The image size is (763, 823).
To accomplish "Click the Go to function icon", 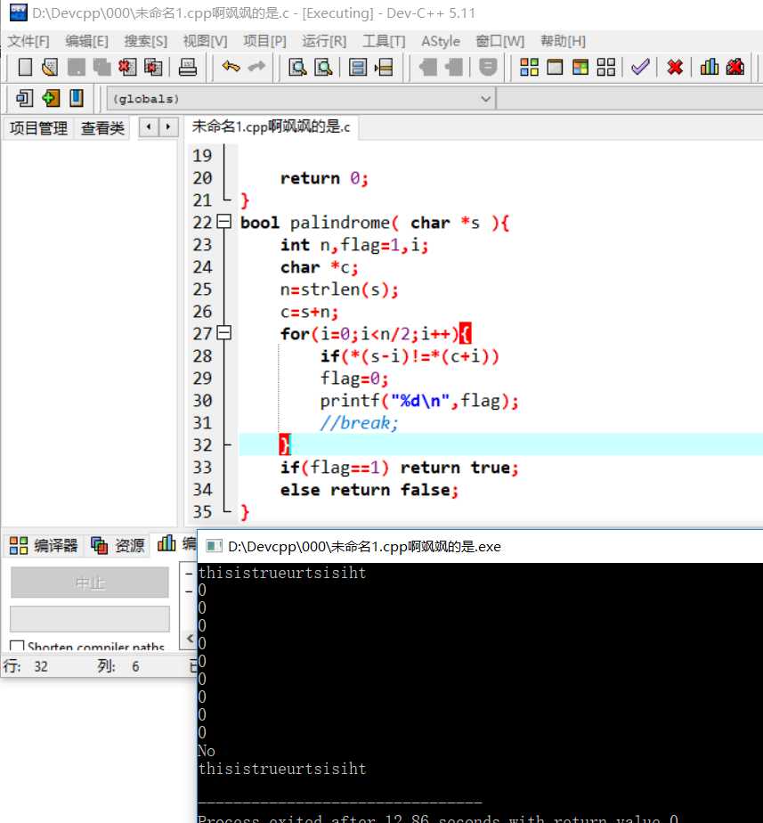I will [358, 67].
